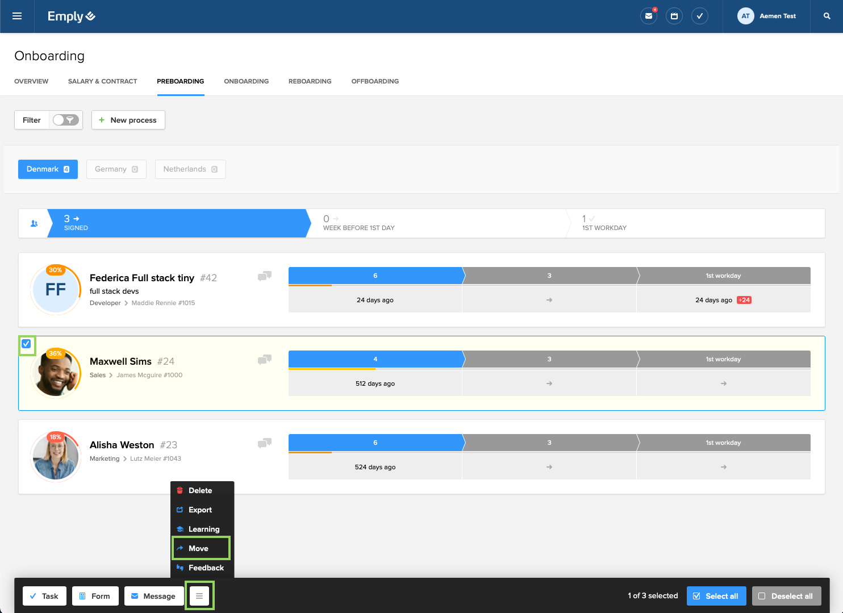Image resolution: width=843 pixels, height=613 pixels.
Task: Click the Message button in bottom bar
Action: 153,596
